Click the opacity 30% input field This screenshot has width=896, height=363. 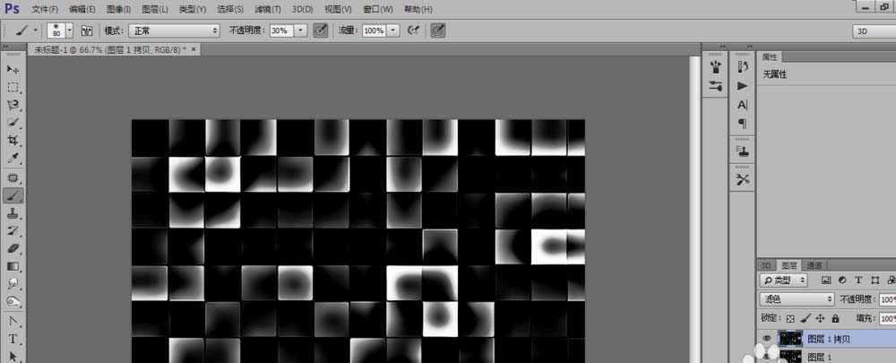click(280, 30)
